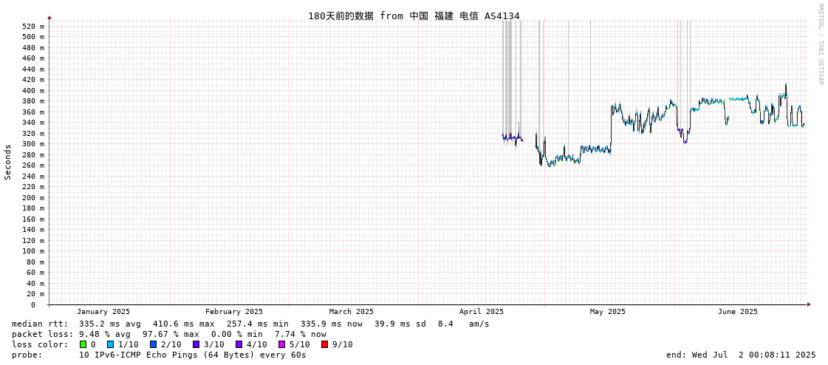Screen dimensions: 828x365
Task: Click the February 2025 axis label
Action: pos(234,312)
